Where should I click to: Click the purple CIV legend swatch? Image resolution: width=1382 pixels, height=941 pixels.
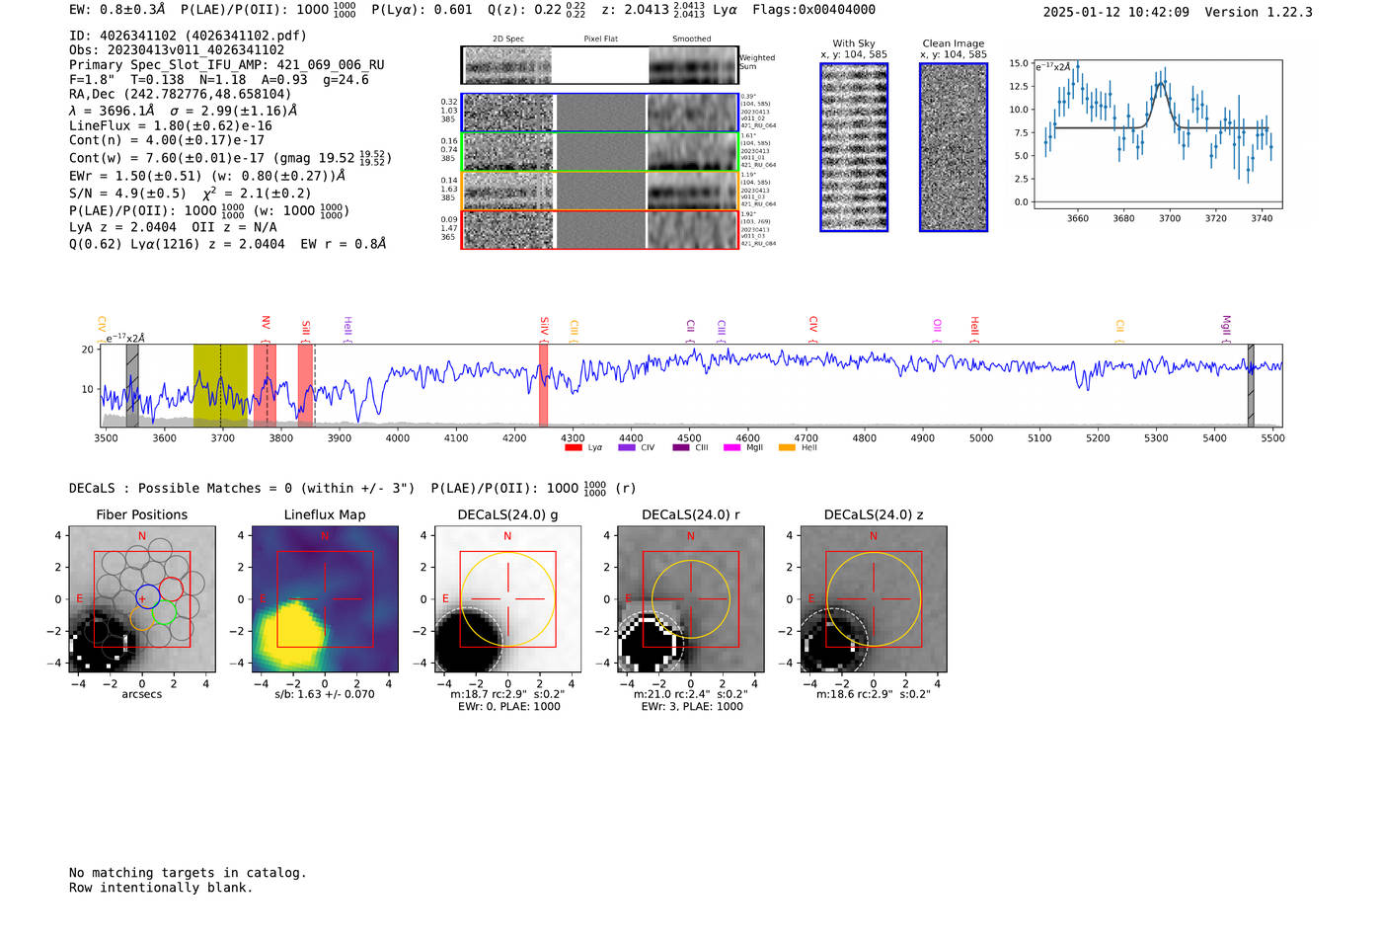tap(626, 447)
